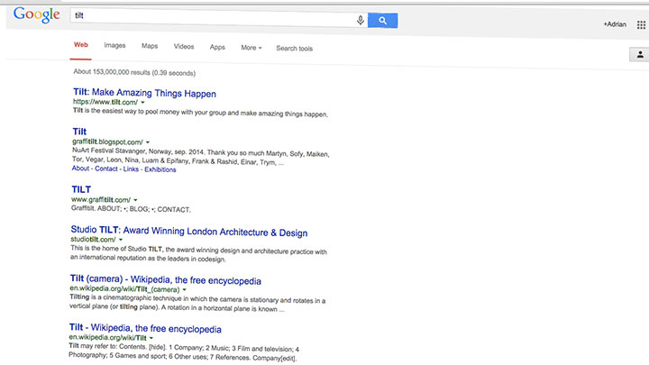The width and height of the screenshot is (649, 365).
Task: Open the 'Tilt' graffitilt blogspot result
Action: coord(79,132)
